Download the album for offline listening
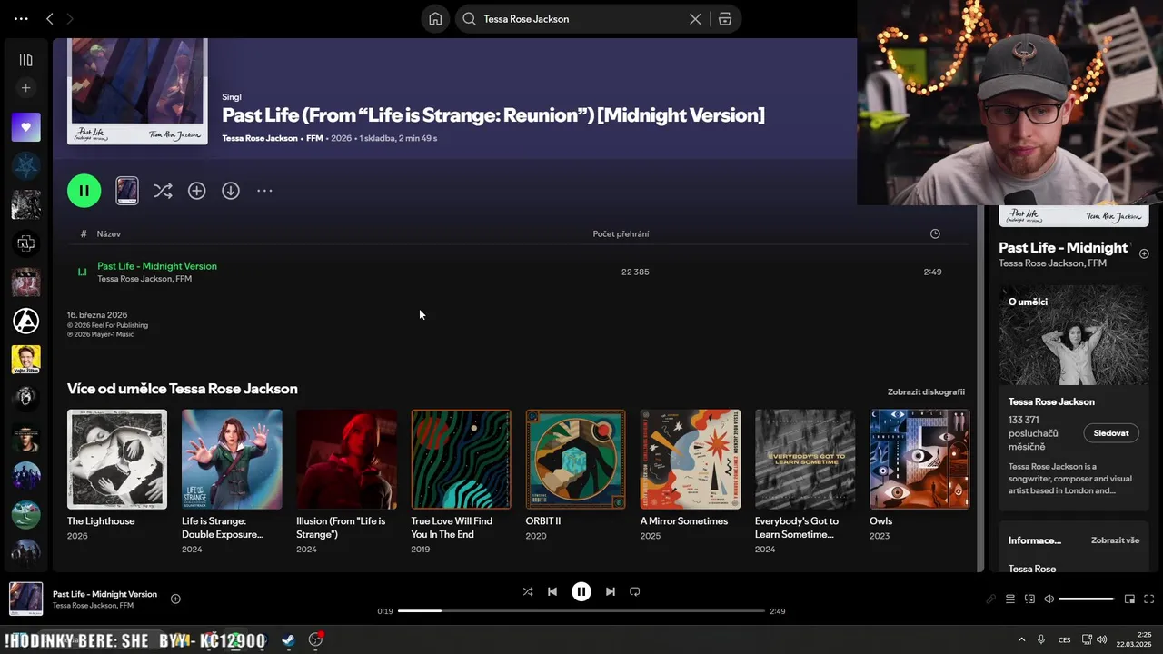This screenshot has height=654, width=1163. pyautogui.click(x=231, y=191)
